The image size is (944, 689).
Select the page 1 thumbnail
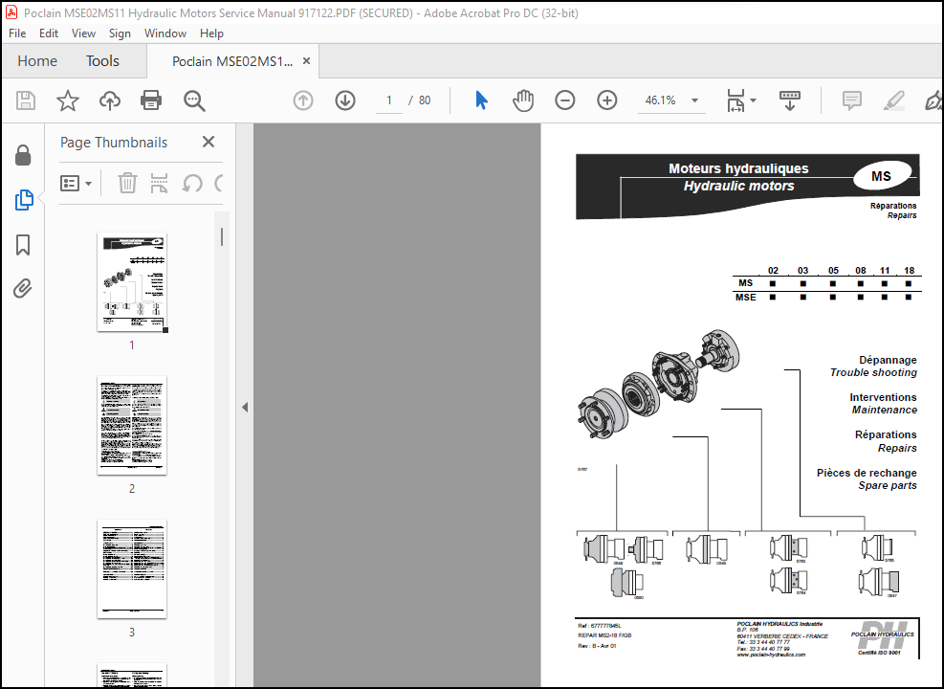click(132, 282)
